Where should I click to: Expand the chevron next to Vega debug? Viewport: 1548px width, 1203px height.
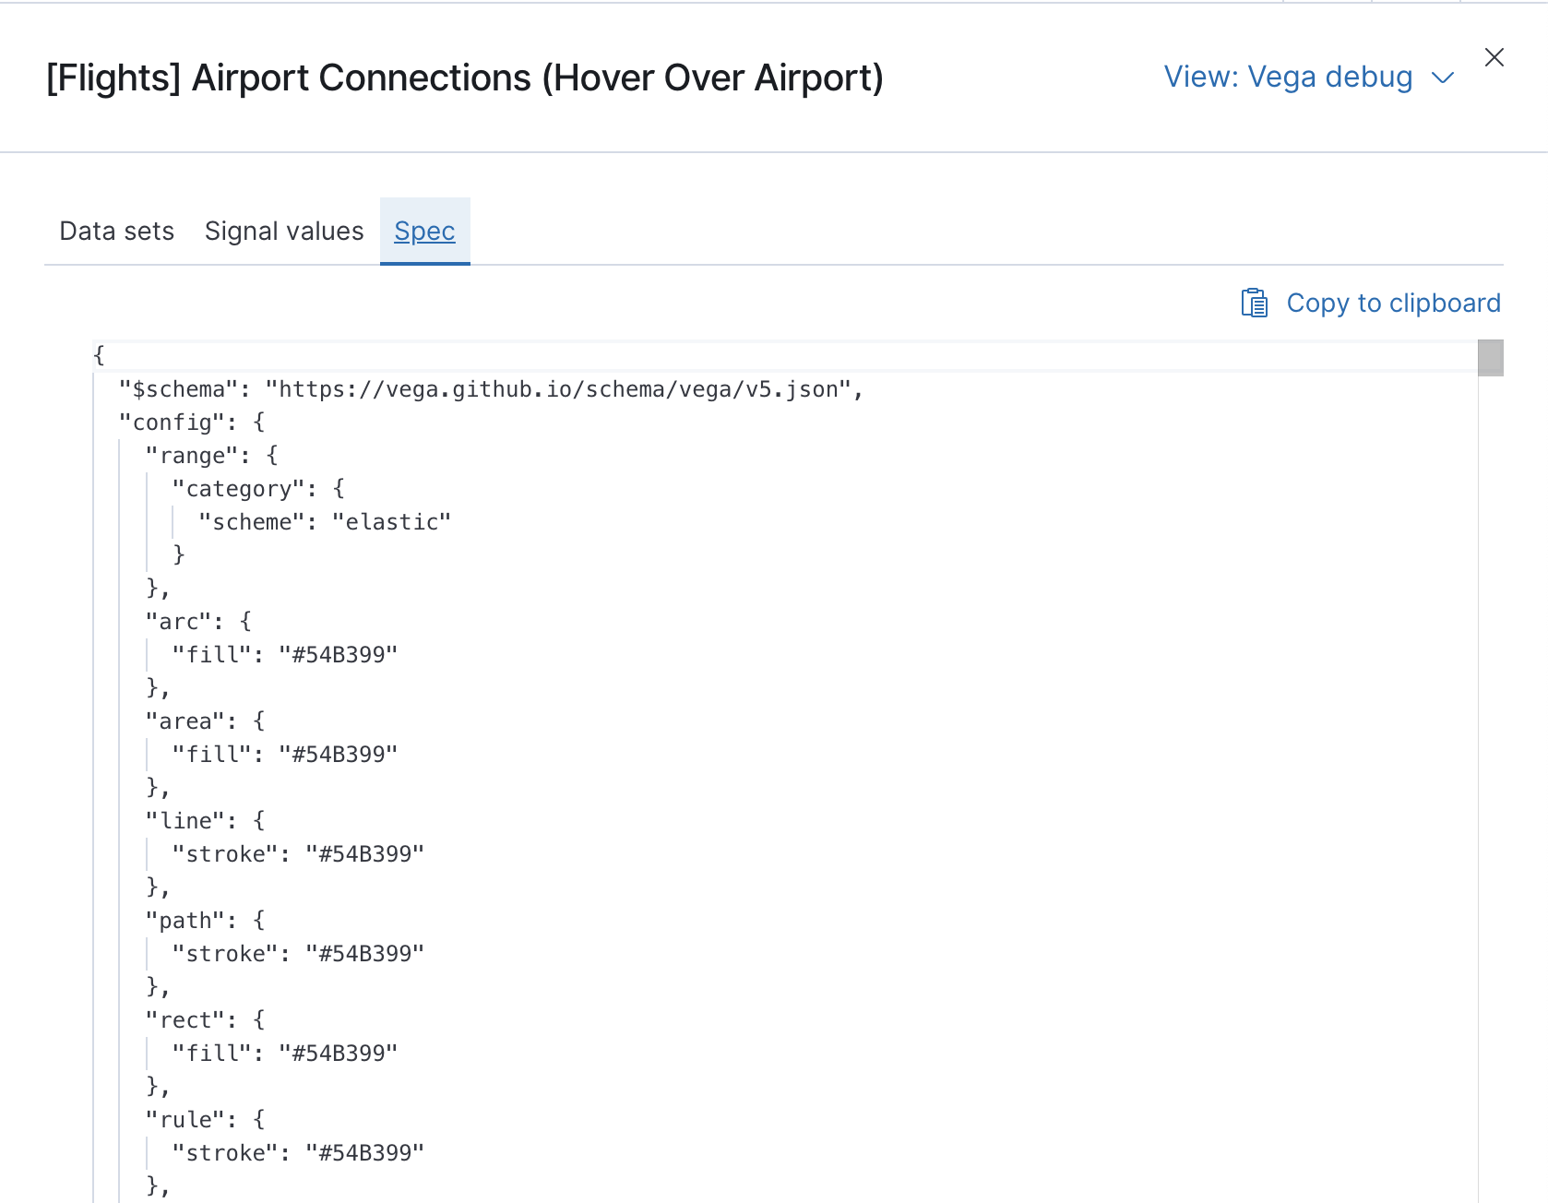click(1442, 79)
